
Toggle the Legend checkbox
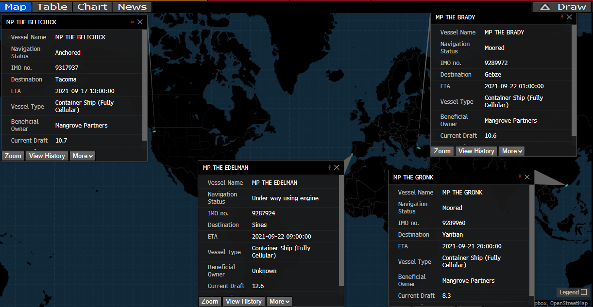pos(584,292)
